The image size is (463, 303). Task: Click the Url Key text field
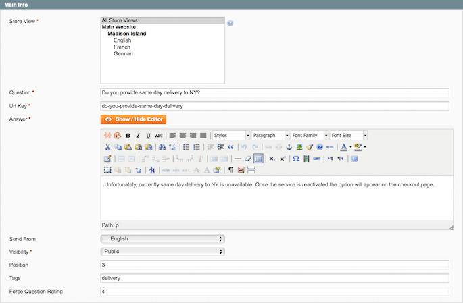[x=274, y=106]
